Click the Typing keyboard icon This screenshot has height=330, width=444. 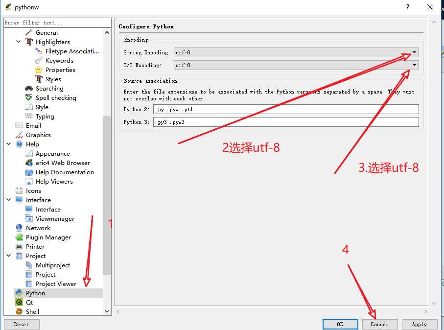(29, 116)
